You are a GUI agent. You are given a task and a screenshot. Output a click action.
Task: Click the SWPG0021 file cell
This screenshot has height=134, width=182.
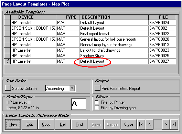click(x=162, y=28)
